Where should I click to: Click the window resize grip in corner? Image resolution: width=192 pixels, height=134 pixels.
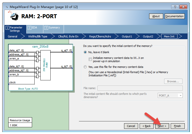pyautogui.click(x=186, y=129)
